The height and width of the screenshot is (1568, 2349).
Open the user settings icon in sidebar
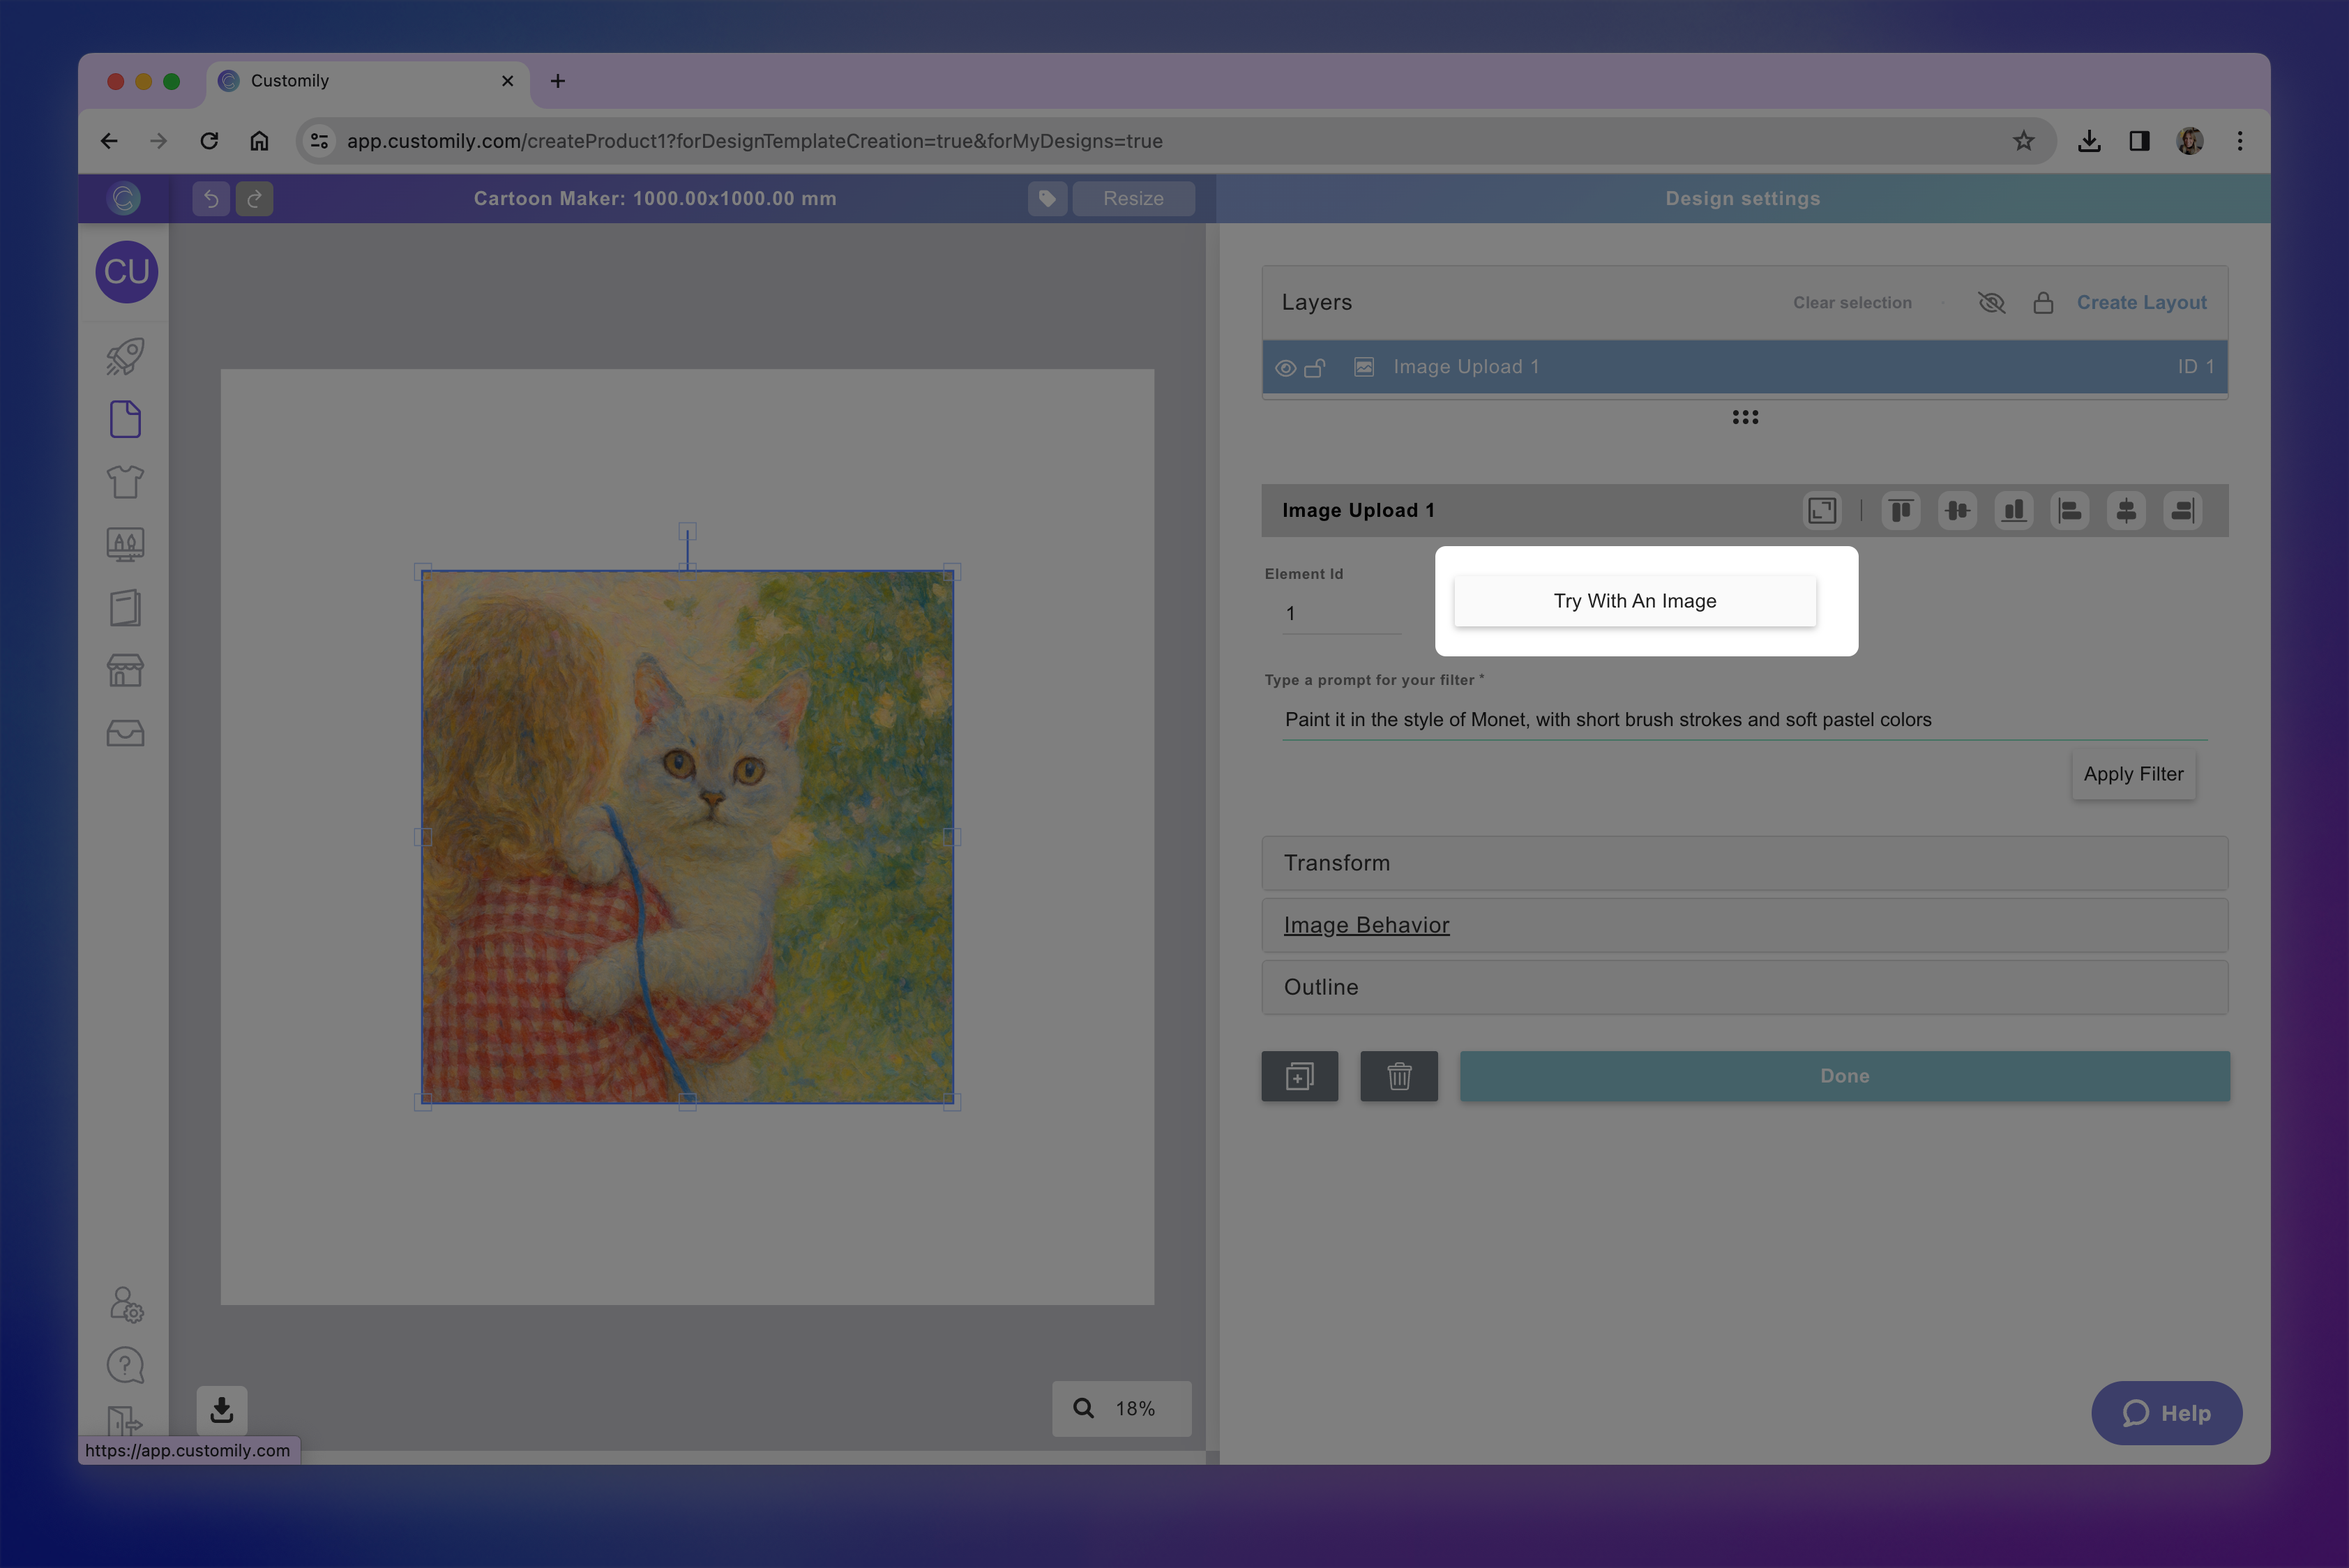pyautogui.click(x=126, y=1304)
